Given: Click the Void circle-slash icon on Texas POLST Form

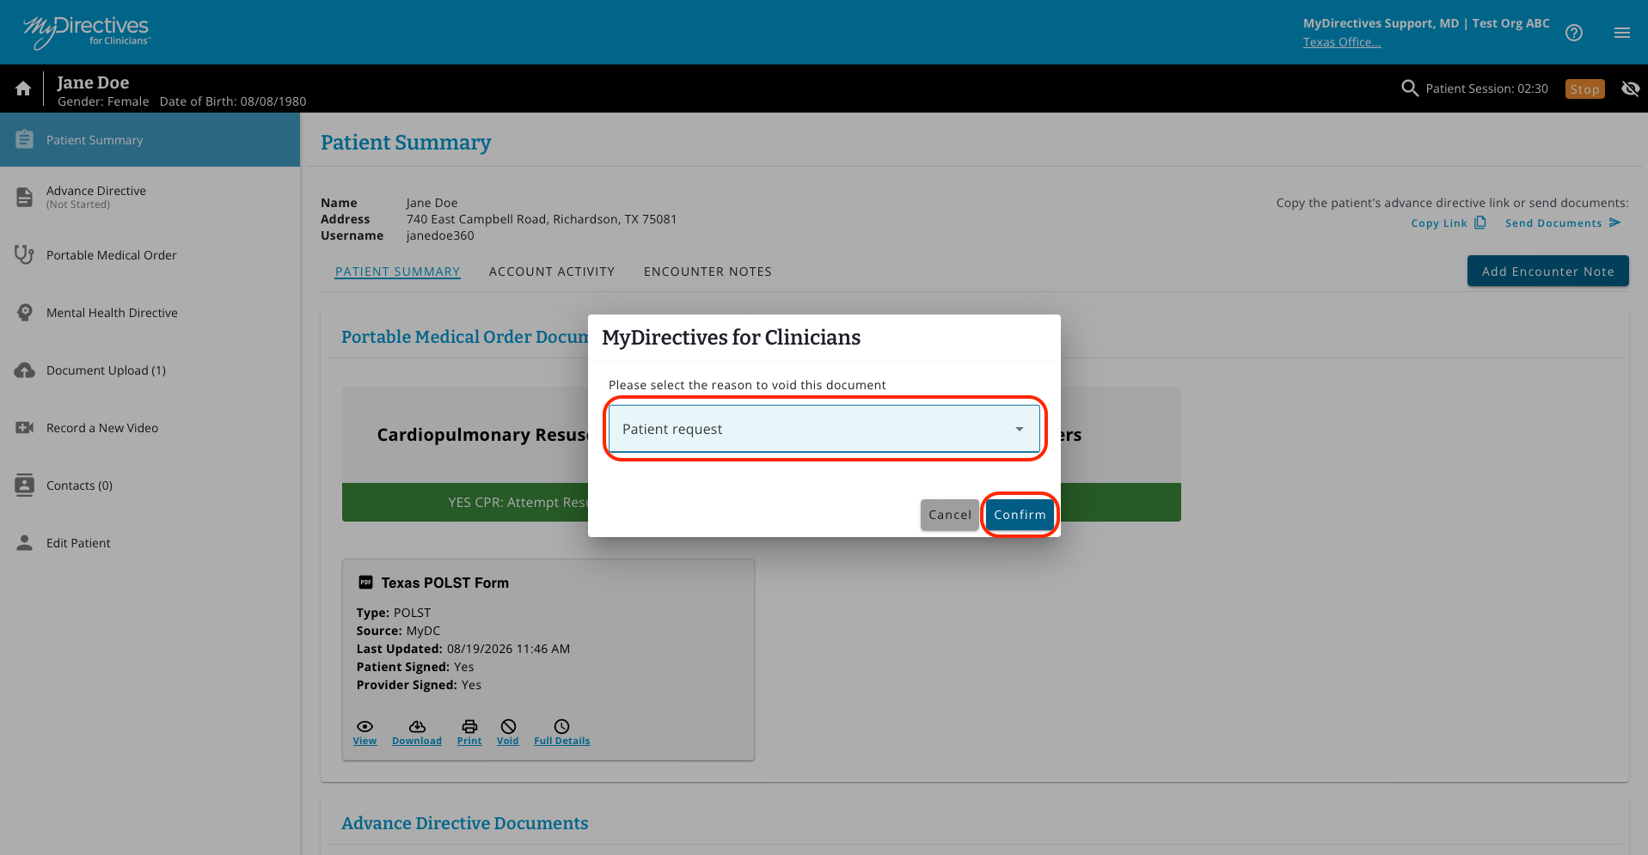Looking at the screenshot, I should coord(508,726).
